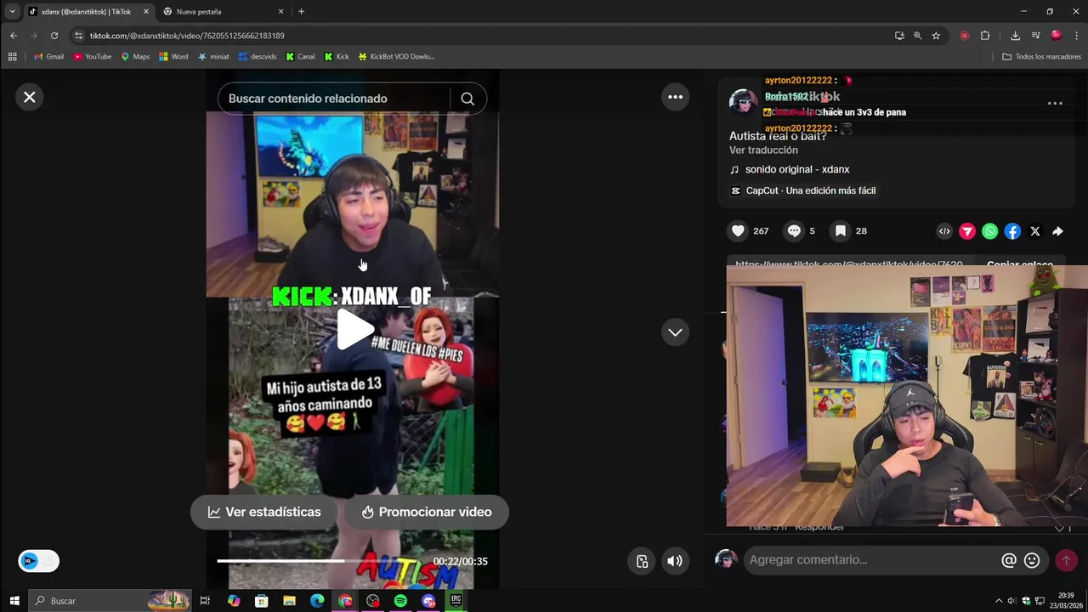
Task: Open the KickBot VOD Downloader bookmark
Action: tap(396, 57)
